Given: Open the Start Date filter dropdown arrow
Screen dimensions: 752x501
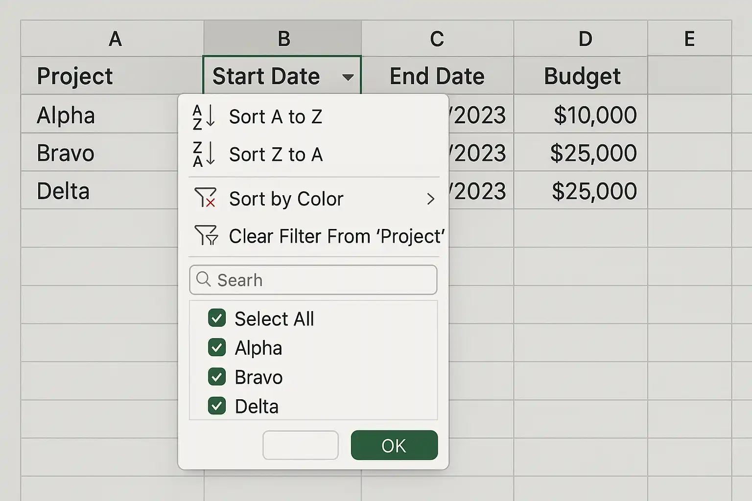Looking at the screenshot, I should pyautogui.click(x=348, y=77).
